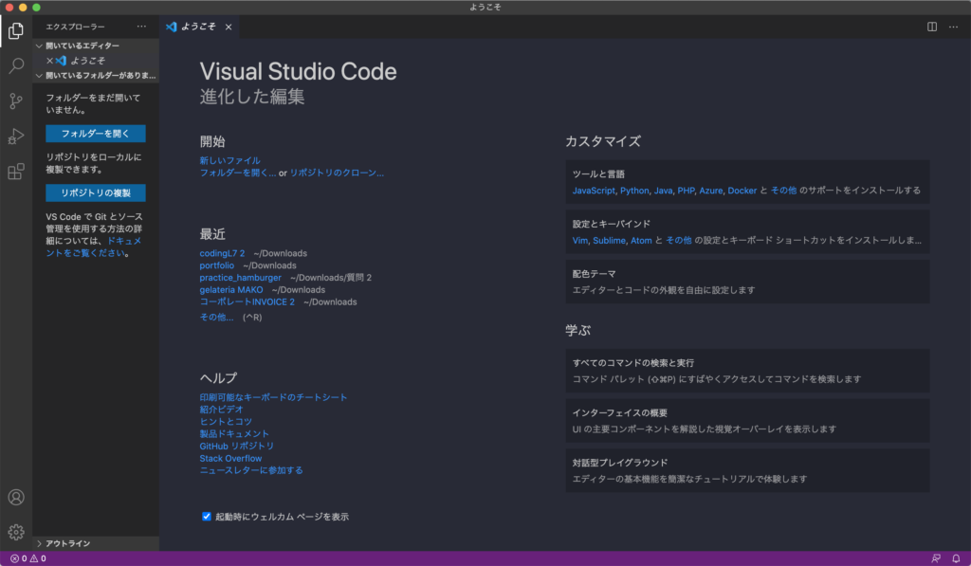Select the ようこそ editor tab
Viewport: 971px width, 566px height.
pos(199,27)
